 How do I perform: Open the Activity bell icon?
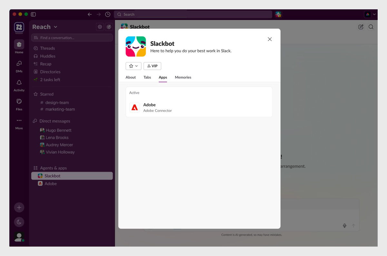19,82
